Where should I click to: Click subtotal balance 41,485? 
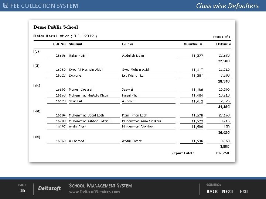pyautogui.click(x=224, y=107)
